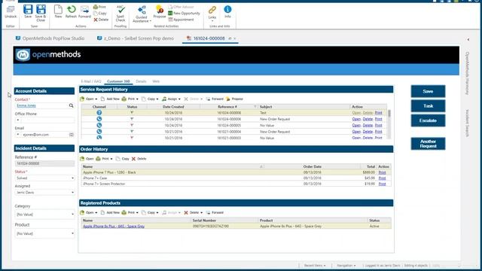Viewport: 482px width, 271px height.
Task: Switch to OpenMethods PopFlow Studio tab
Action: [50, 38]
